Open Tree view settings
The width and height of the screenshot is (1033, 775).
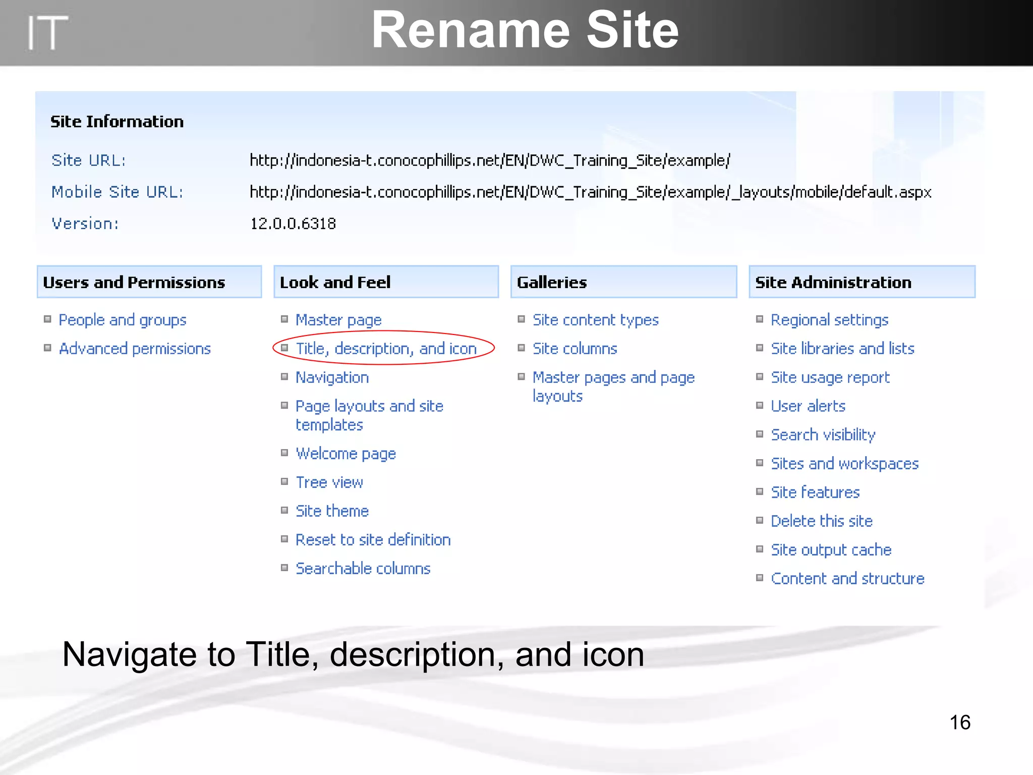pyautogui.click(x=329, y=482)
